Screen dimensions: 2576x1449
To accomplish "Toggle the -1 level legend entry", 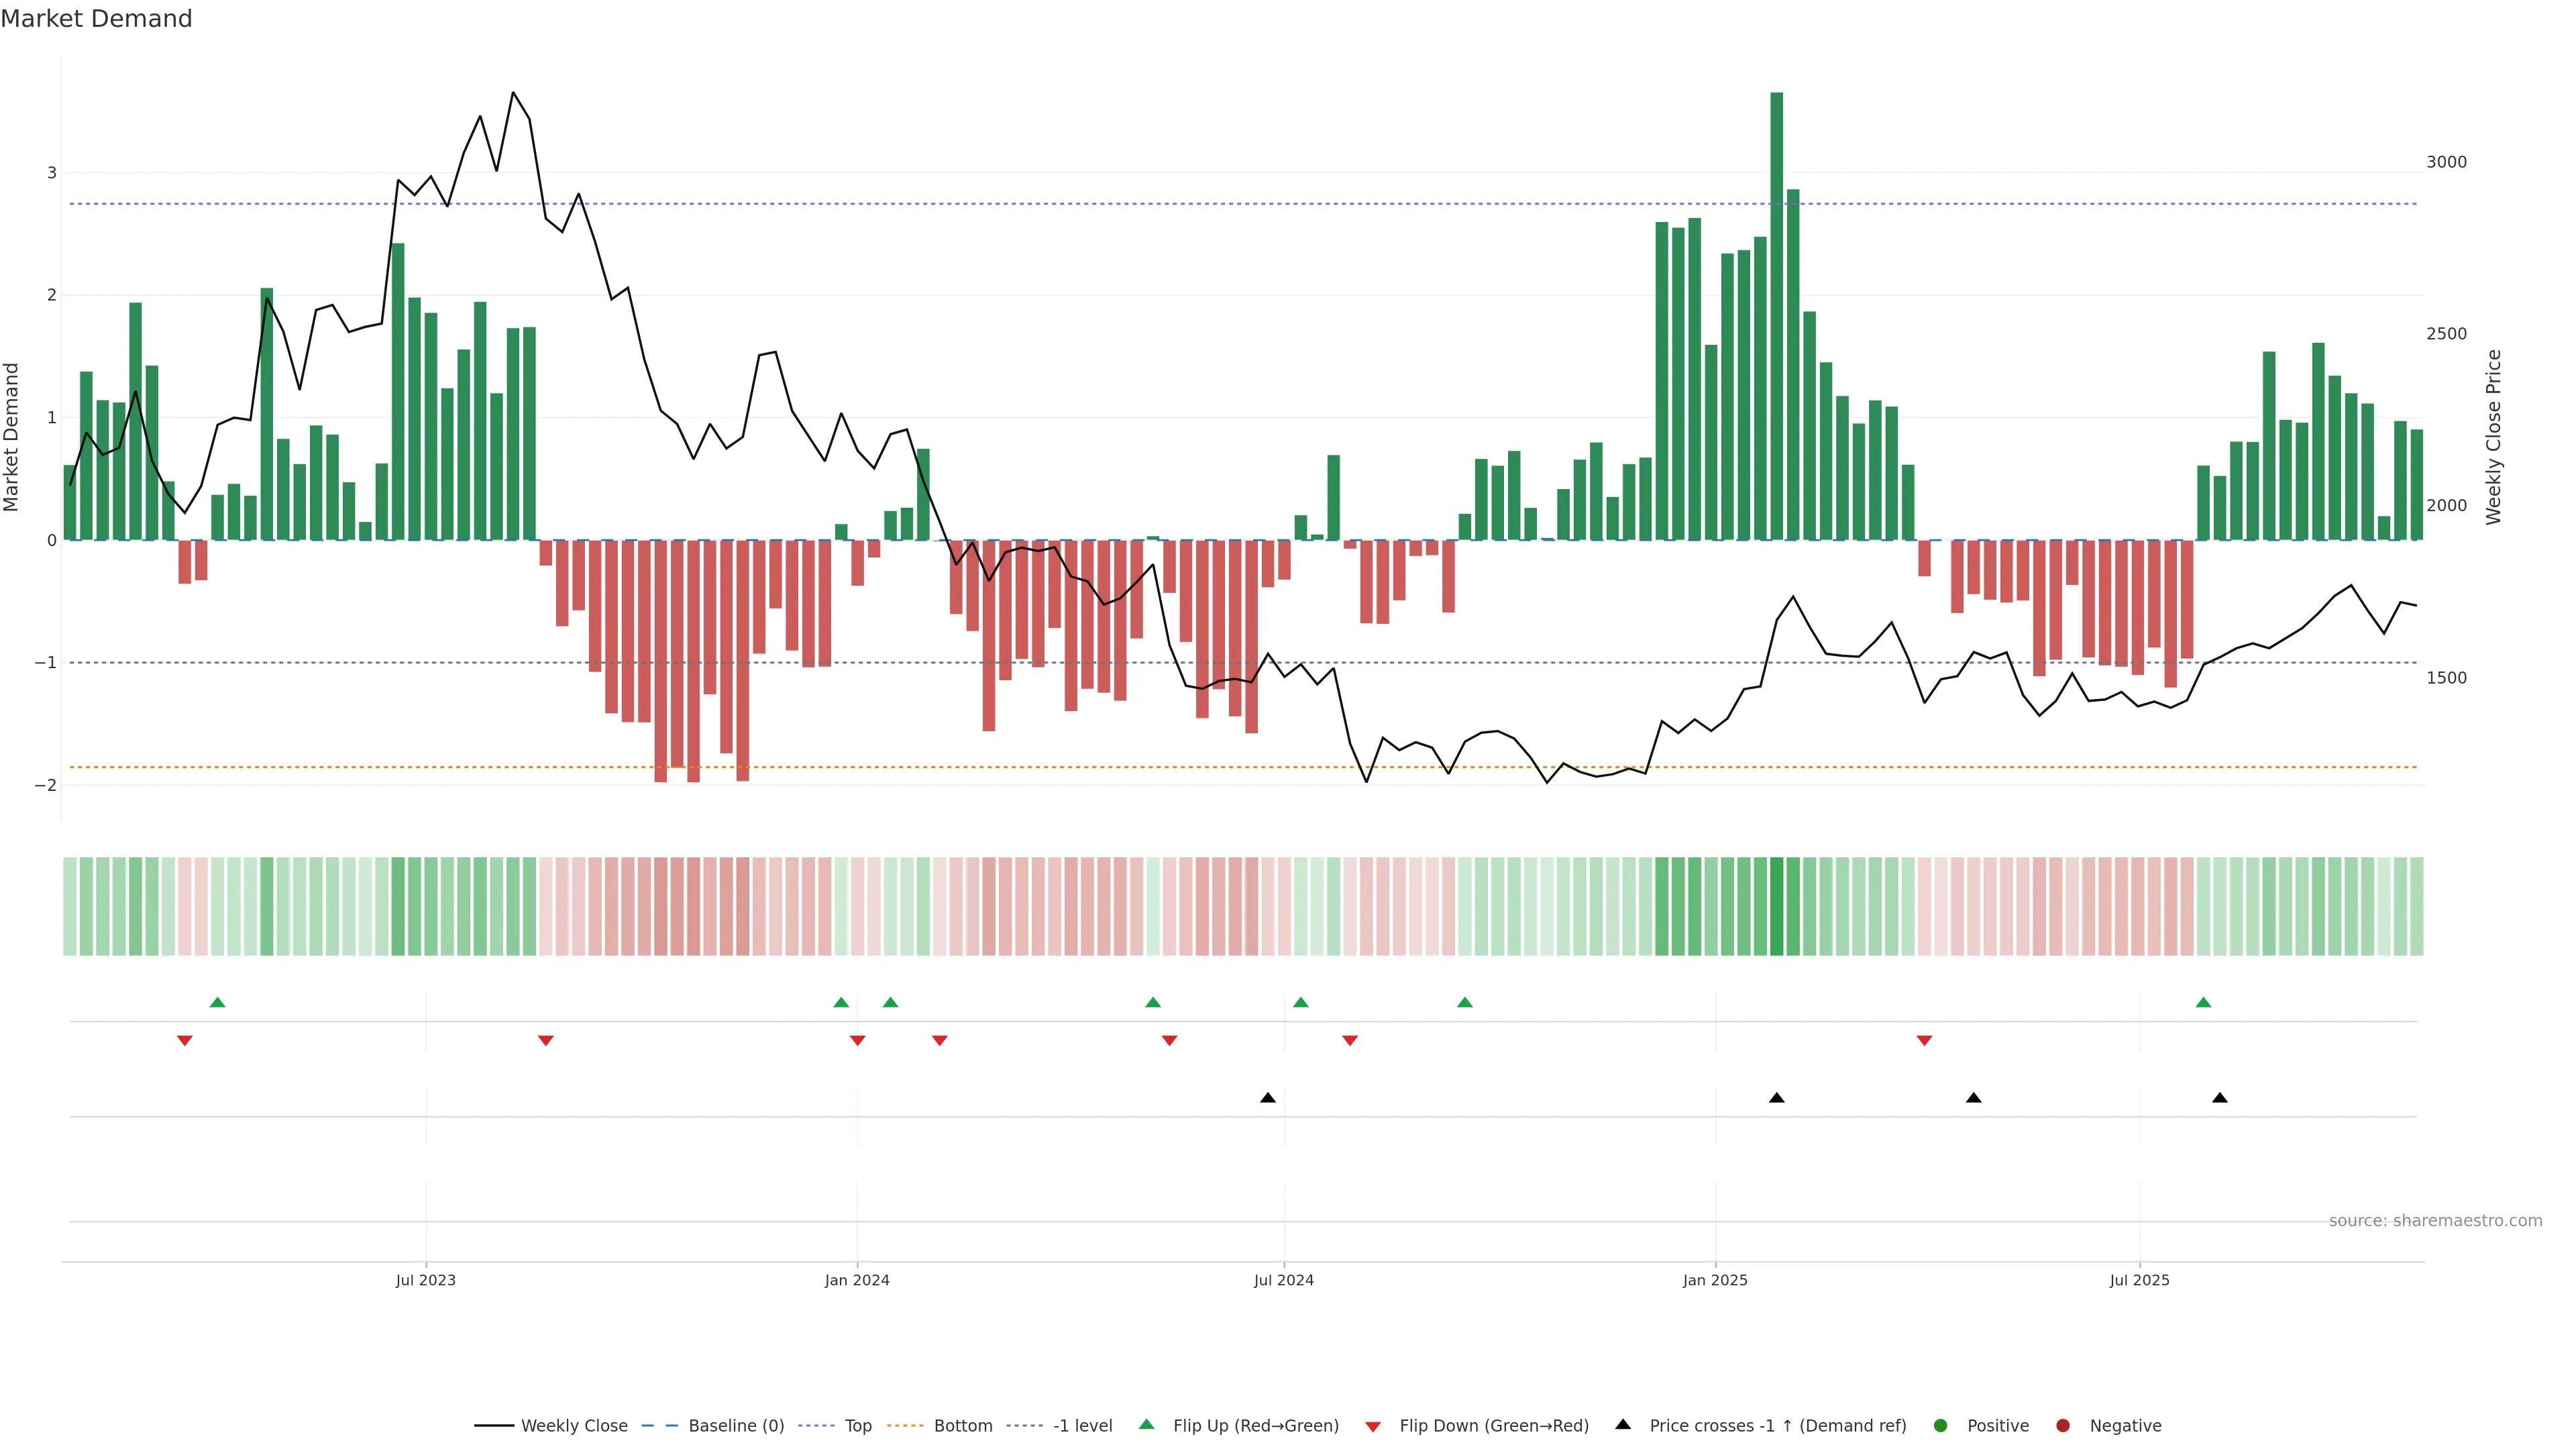I will pos(1082,1426).
